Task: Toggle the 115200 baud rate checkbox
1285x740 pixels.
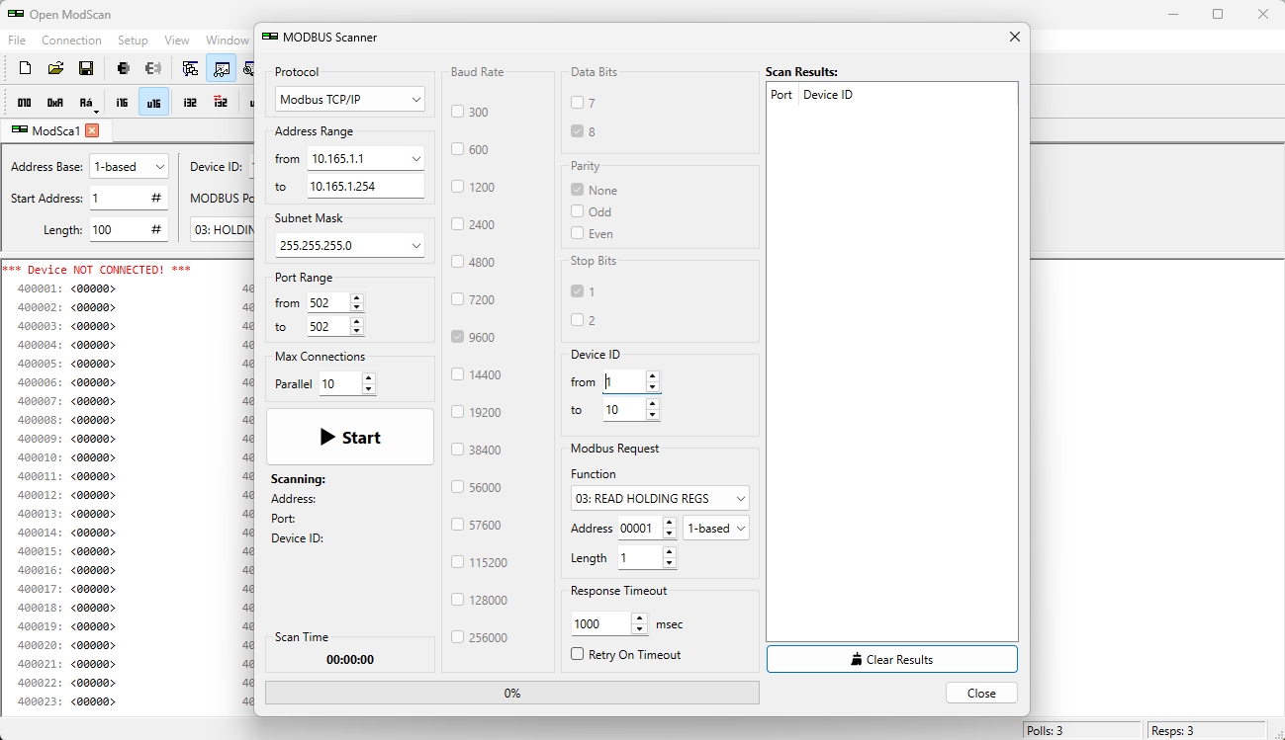Action: [x=458, y=562]
